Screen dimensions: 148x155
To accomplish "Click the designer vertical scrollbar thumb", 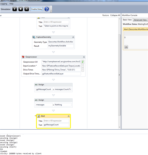I will click(x=119, y=75).
